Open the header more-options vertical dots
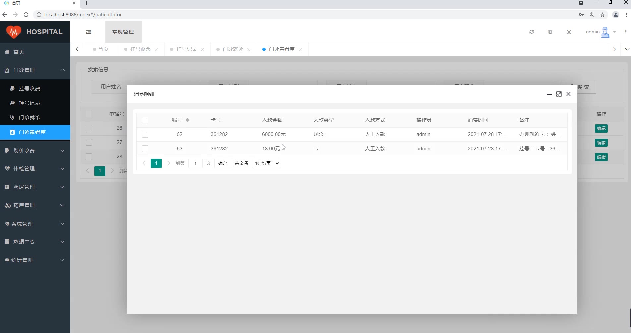 point(626,32)
